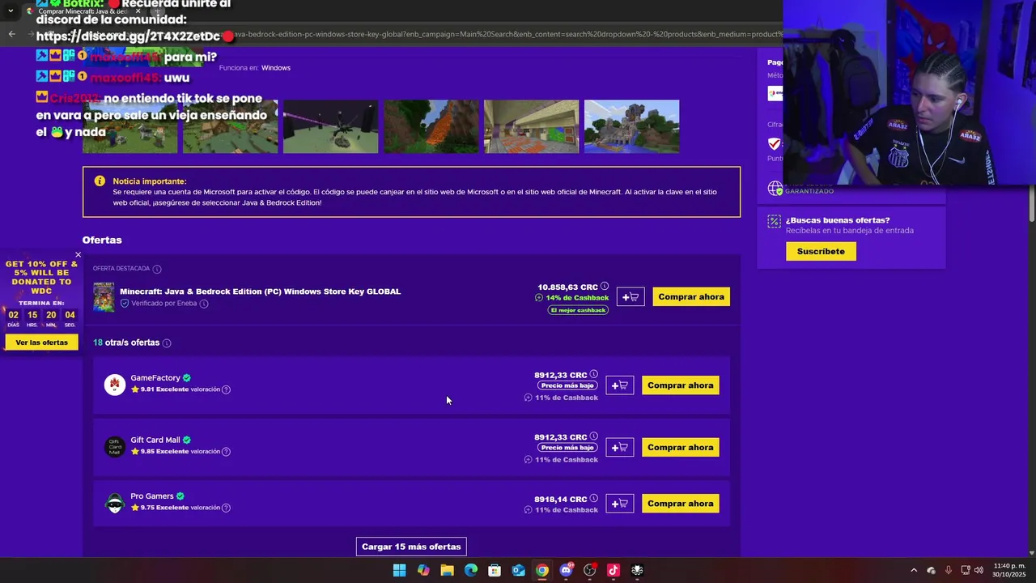Open Outlook from taskbar

click(x=519, y=570)
